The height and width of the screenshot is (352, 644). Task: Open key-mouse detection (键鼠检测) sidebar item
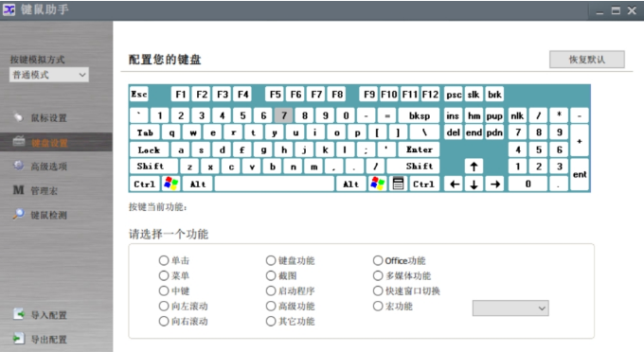click(40, 215)
